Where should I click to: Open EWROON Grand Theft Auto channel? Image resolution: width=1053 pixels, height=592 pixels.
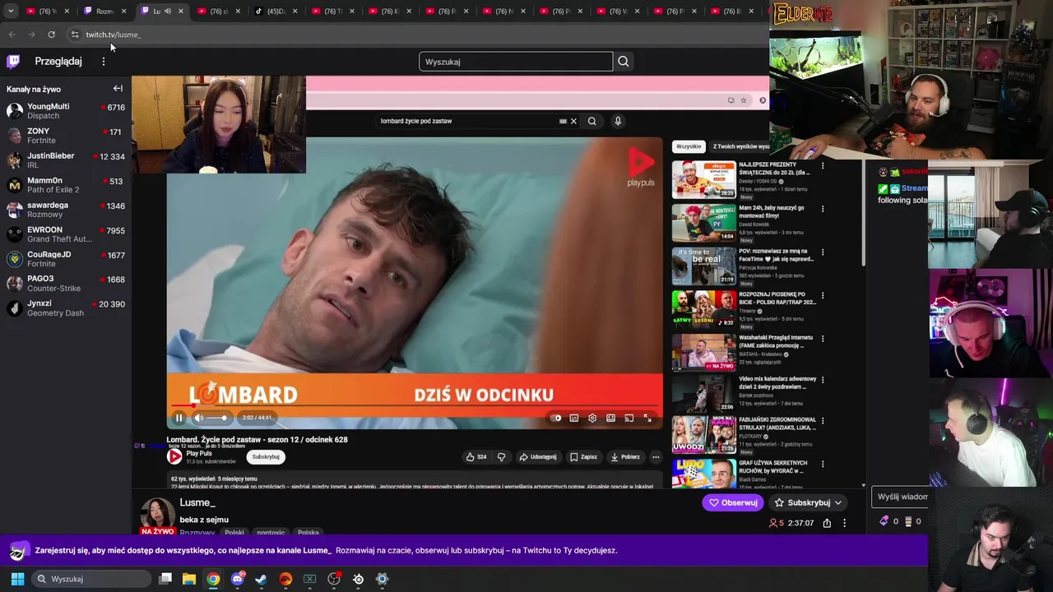pos(66,234)
